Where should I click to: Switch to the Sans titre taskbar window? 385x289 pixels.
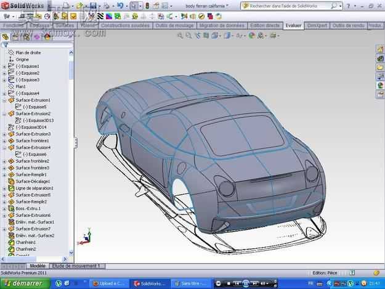191,283
